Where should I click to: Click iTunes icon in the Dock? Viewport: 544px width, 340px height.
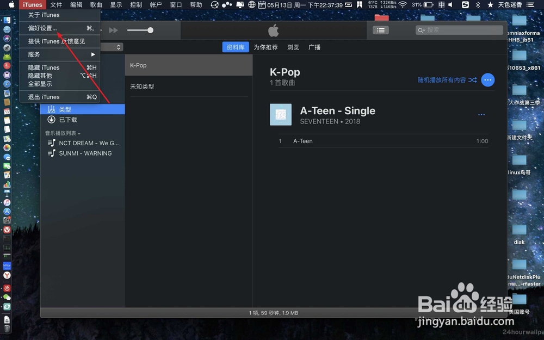(7, 202)
